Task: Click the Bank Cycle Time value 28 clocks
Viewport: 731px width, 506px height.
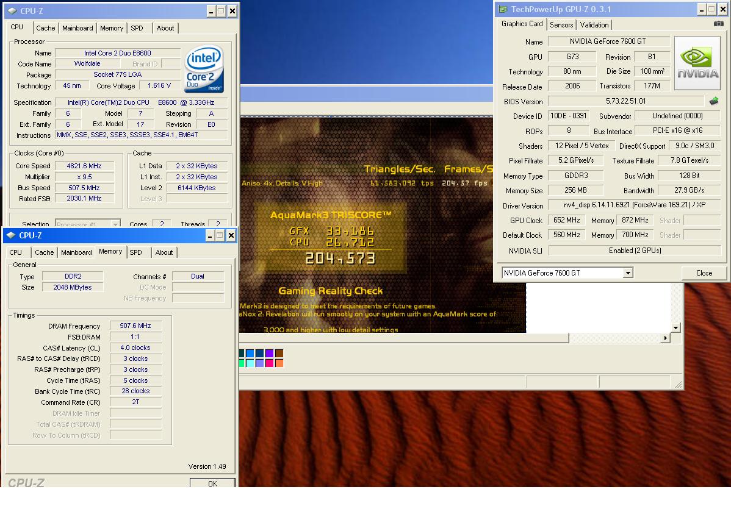Action: coord(135,391)
